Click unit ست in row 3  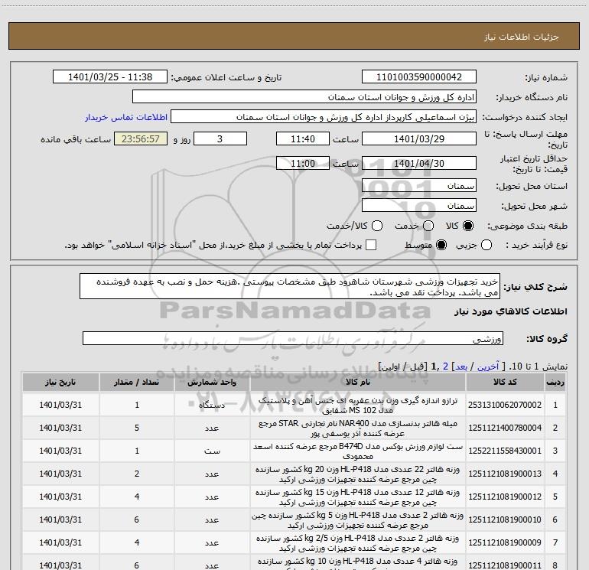point(212,451)
